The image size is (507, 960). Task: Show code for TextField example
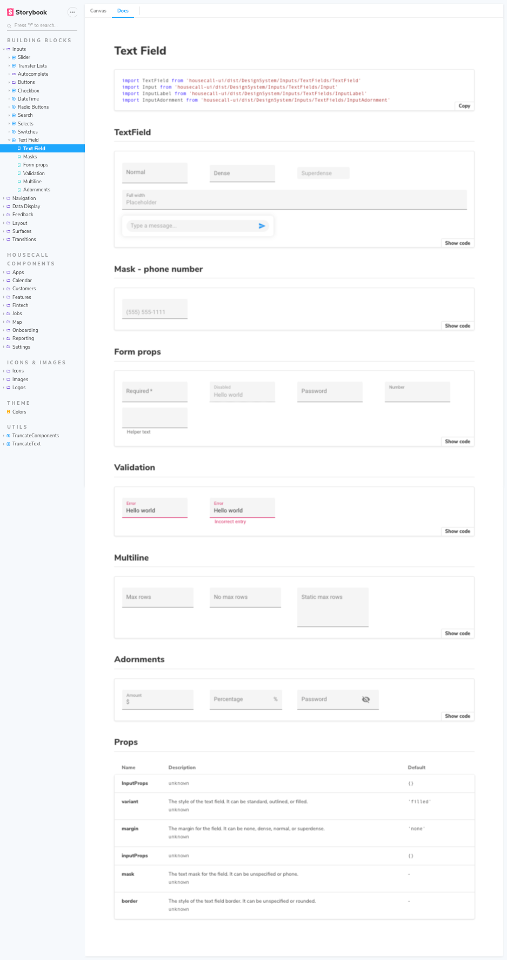tap(457, 243)
